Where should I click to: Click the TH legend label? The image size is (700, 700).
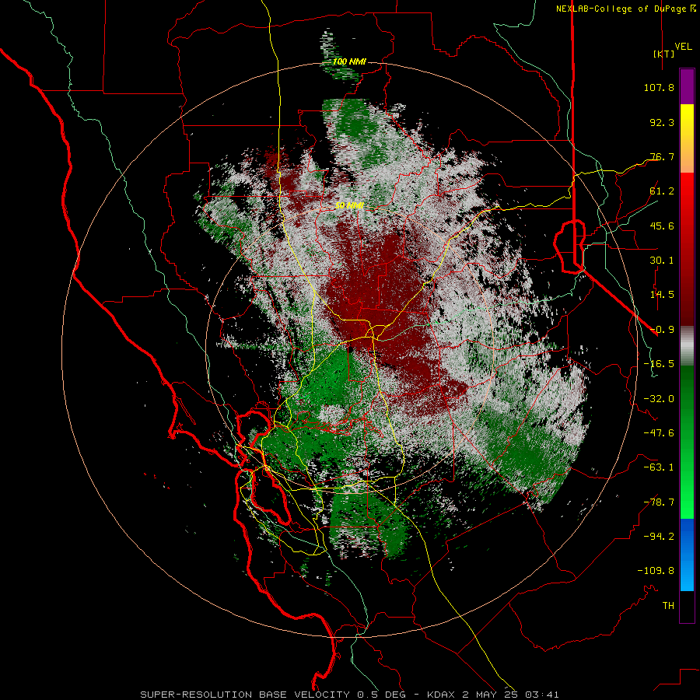668,606
